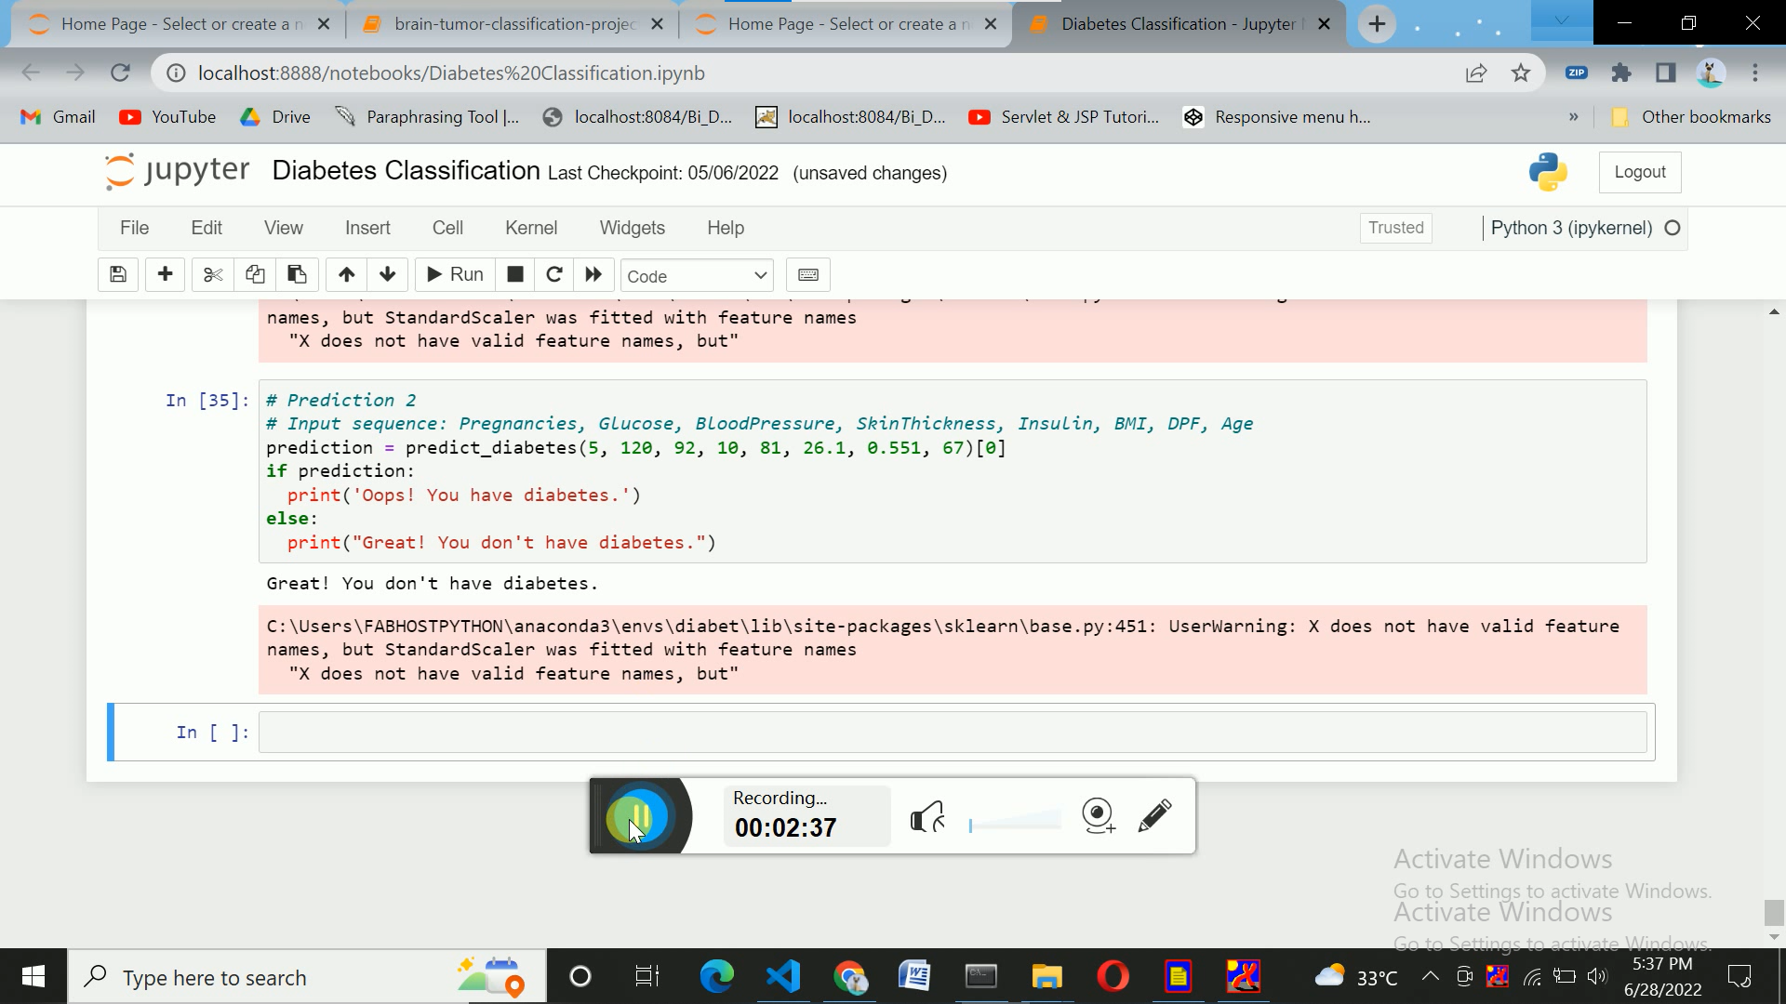Screen dimensions: 1786x1004
Task: Save the notebook with the floppy disk icon
Action: point(118,275)
